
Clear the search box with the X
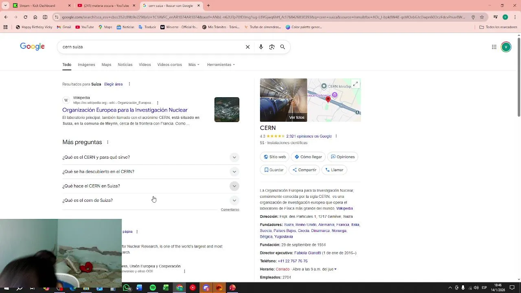pyautogui.click(x=247, y=47)
